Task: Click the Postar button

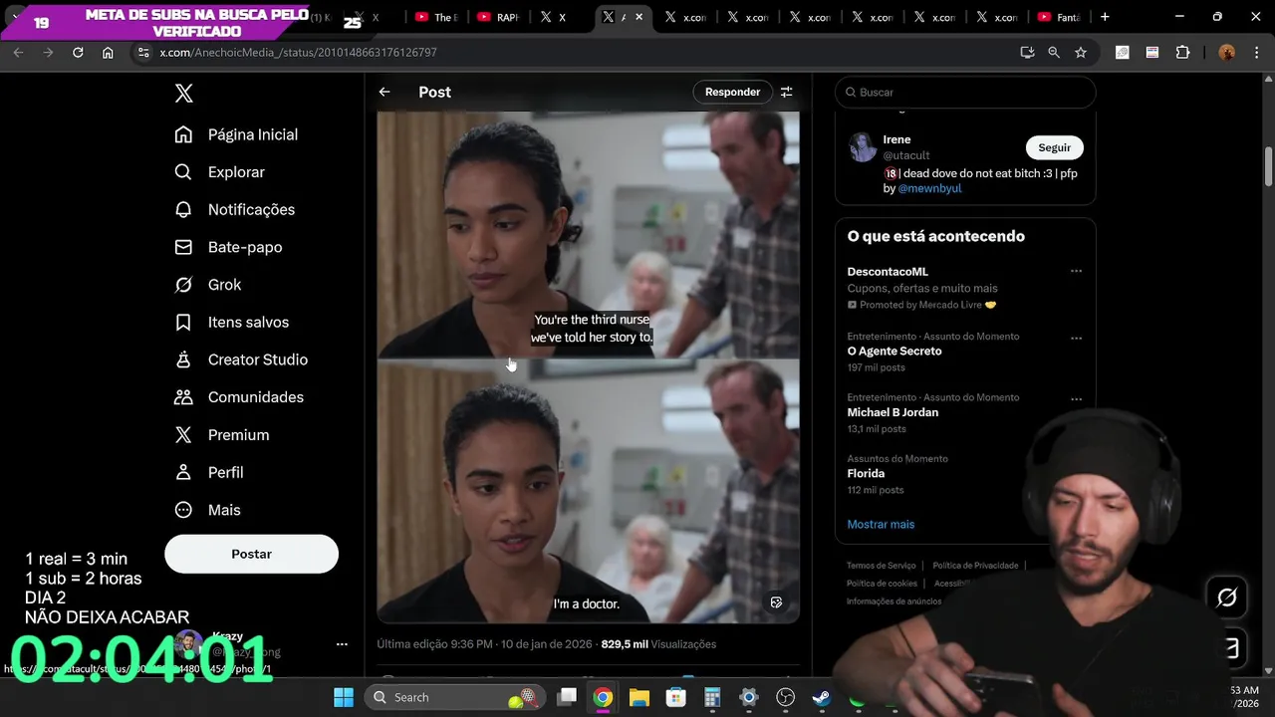Action: [x=251, y=554]
